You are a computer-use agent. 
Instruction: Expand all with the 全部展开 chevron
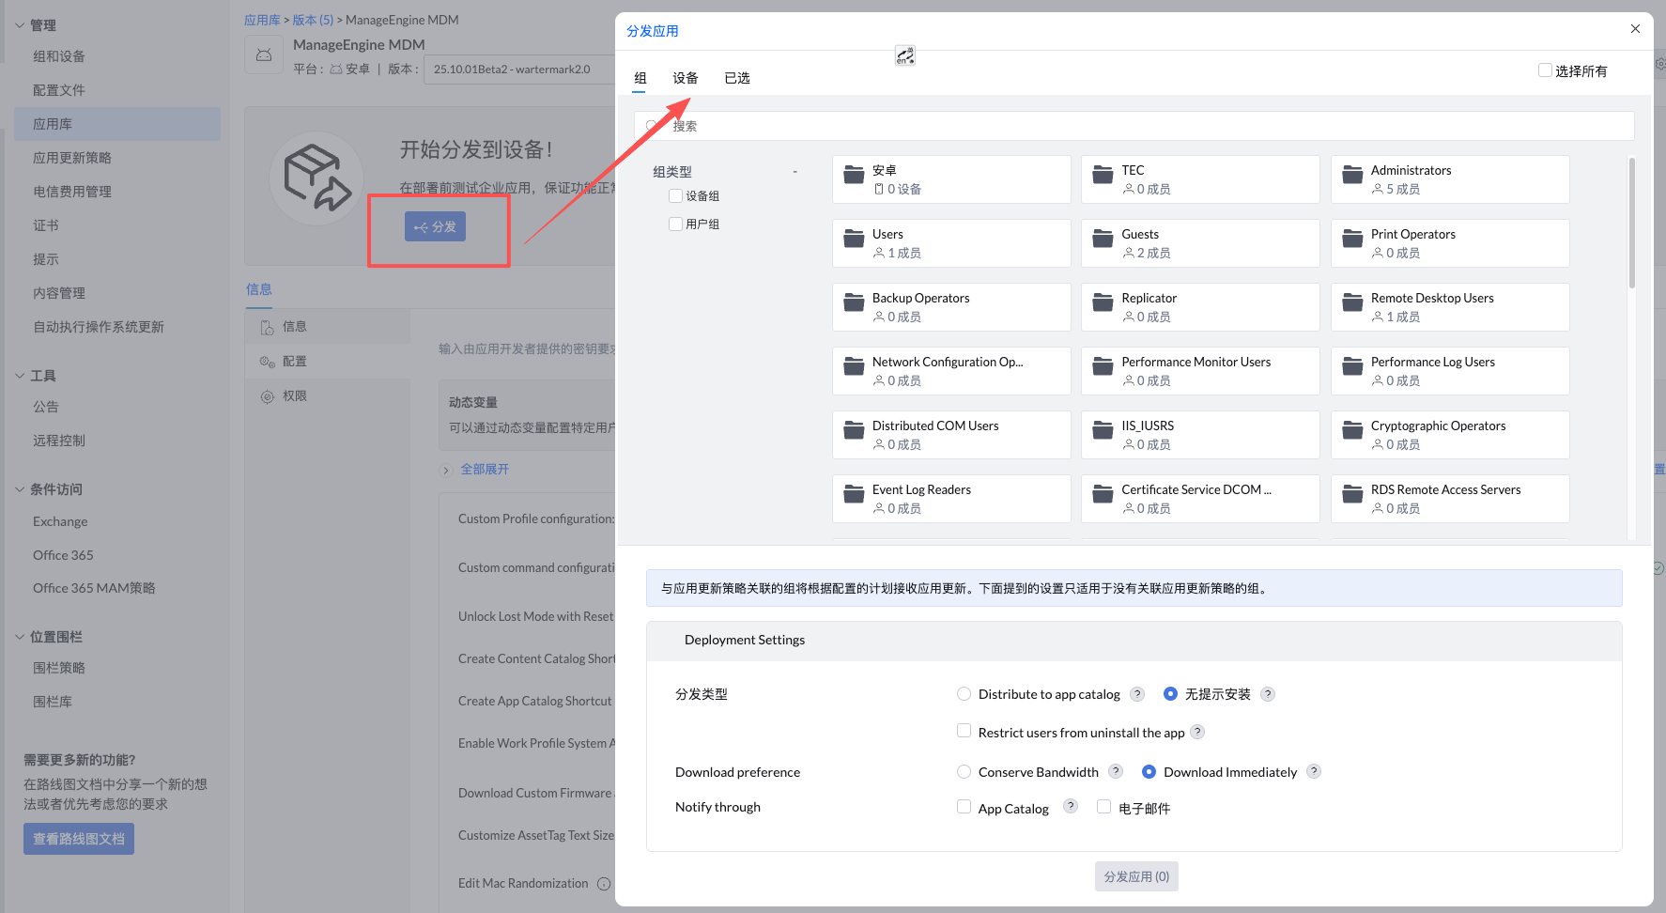coord(447,470)
